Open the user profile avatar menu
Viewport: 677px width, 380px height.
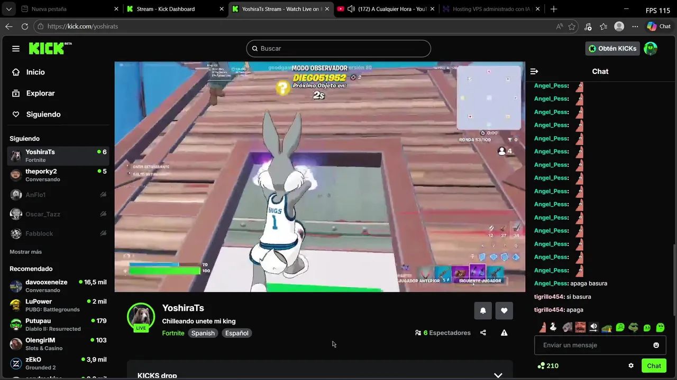(651, 49)
